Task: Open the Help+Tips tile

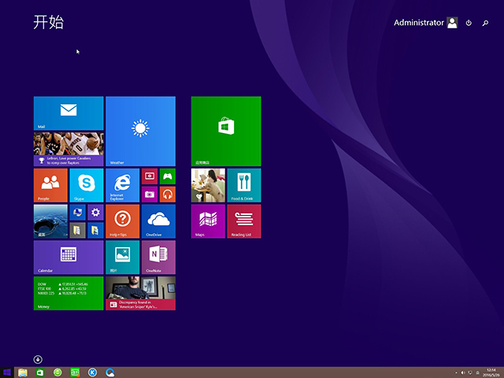Action: (x=123, y=221)
